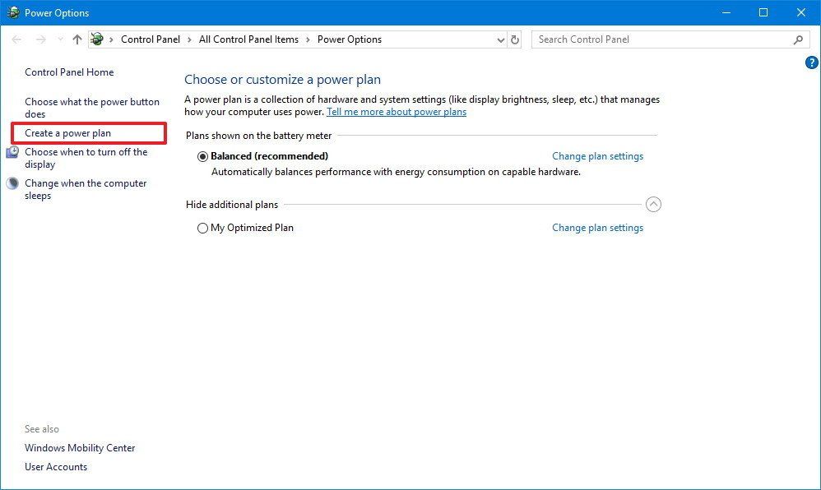Screen dimensions: 821x490
Task: Refresh the page using the refresh icon
Action: click(515, 39)
